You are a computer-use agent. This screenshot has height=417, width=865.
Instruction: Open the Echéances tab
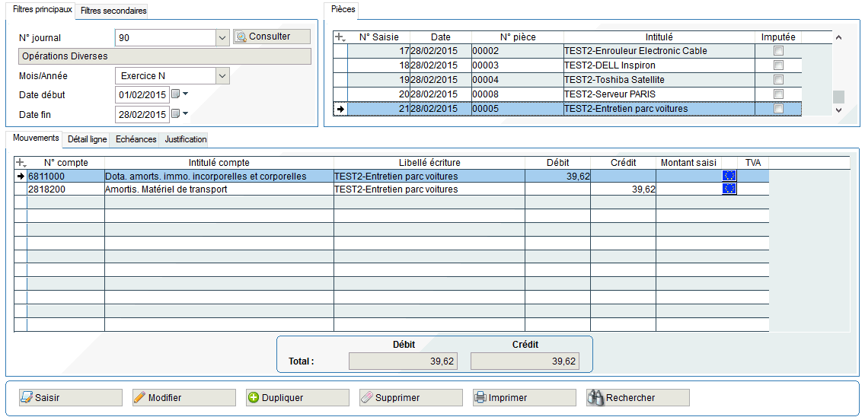(x=136, y=139)
